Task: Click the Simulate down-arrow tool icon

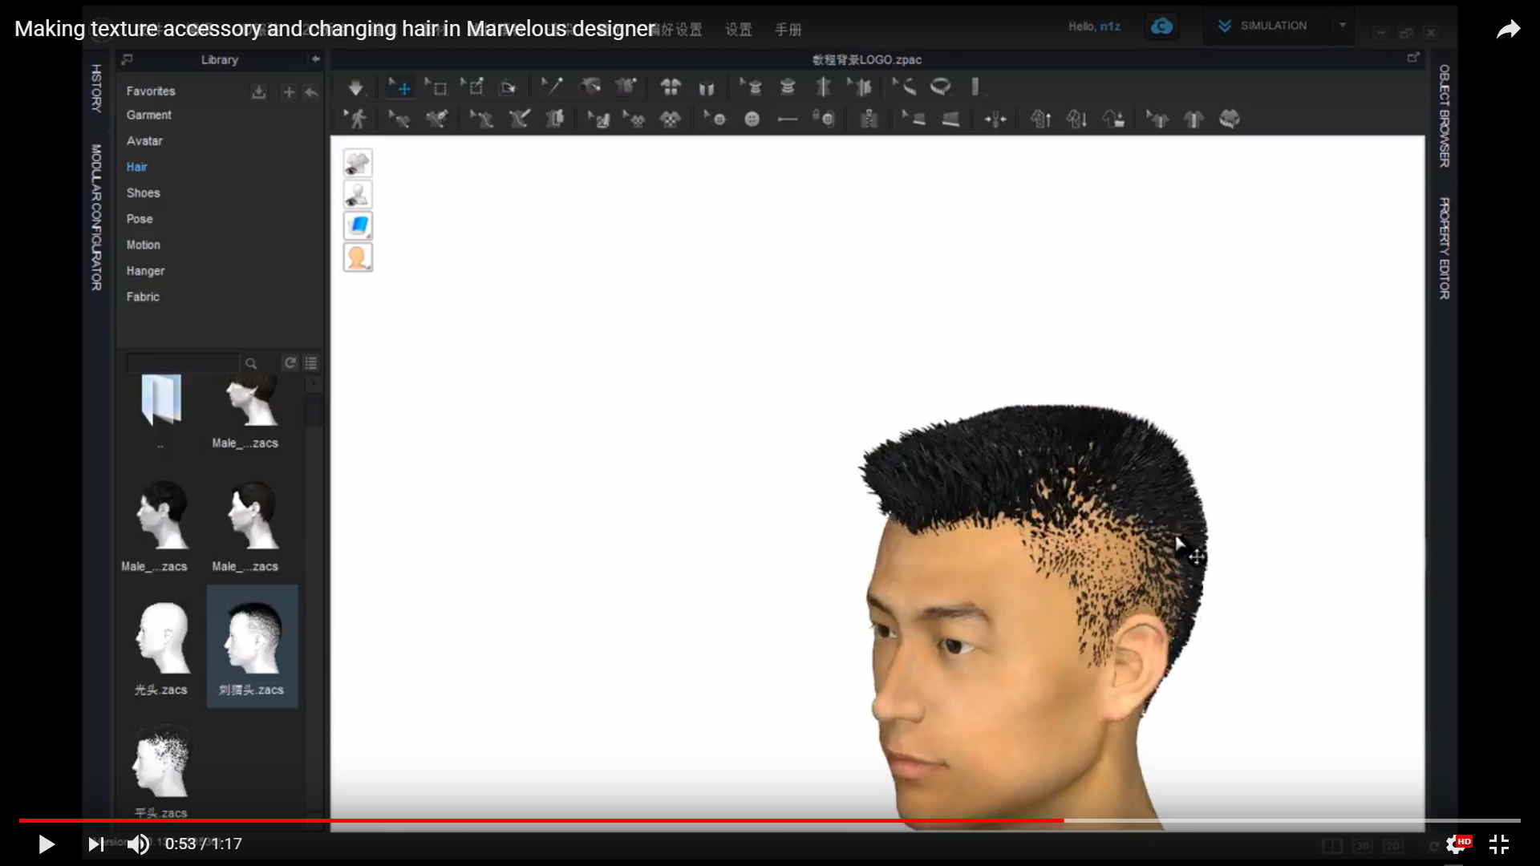Action: [355, 87]
